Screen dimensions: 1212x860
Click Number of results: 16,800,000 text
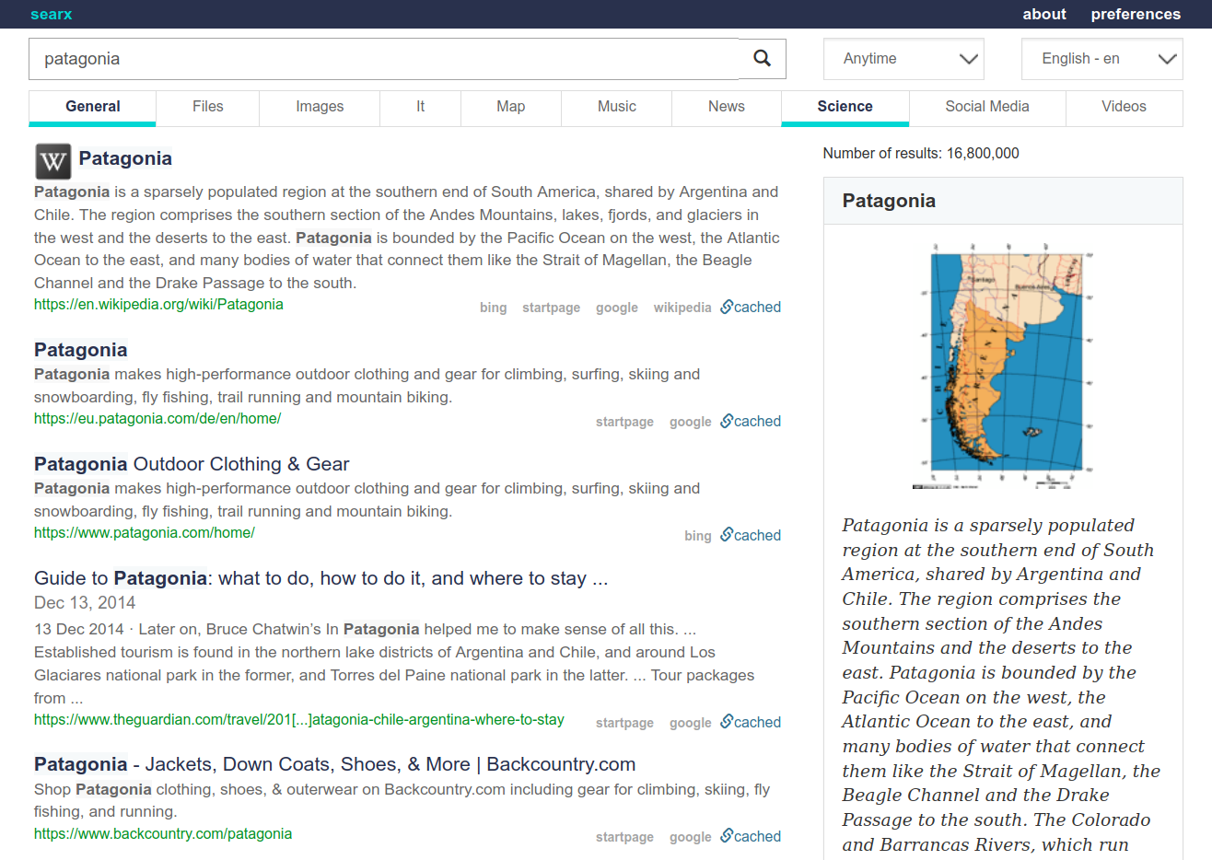[921, 154]
